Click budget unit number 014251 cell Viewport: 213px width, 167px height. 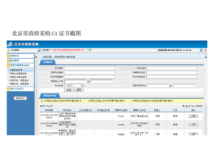click(x=121, y=116)
